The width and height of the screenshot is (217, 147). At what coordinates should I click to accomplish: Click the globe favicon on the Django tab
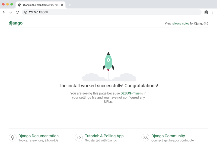pos(20,5)
